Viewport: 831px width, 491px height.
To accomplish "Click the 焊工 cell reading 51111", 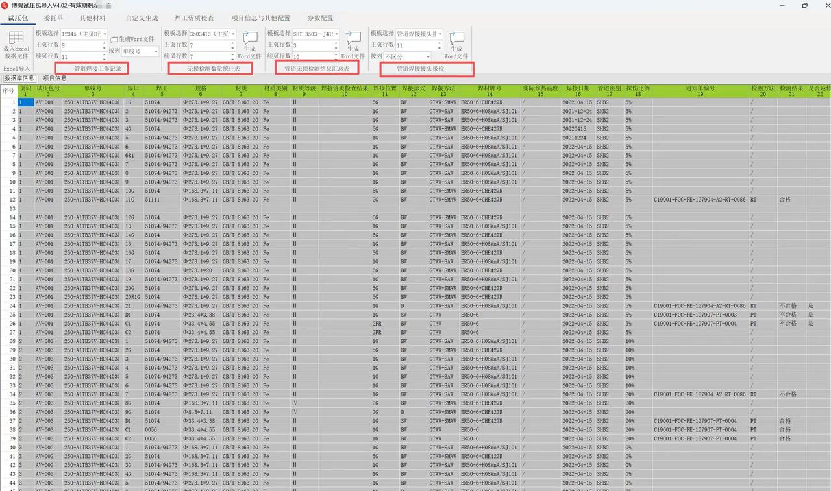I will click(x=162, y=199).
